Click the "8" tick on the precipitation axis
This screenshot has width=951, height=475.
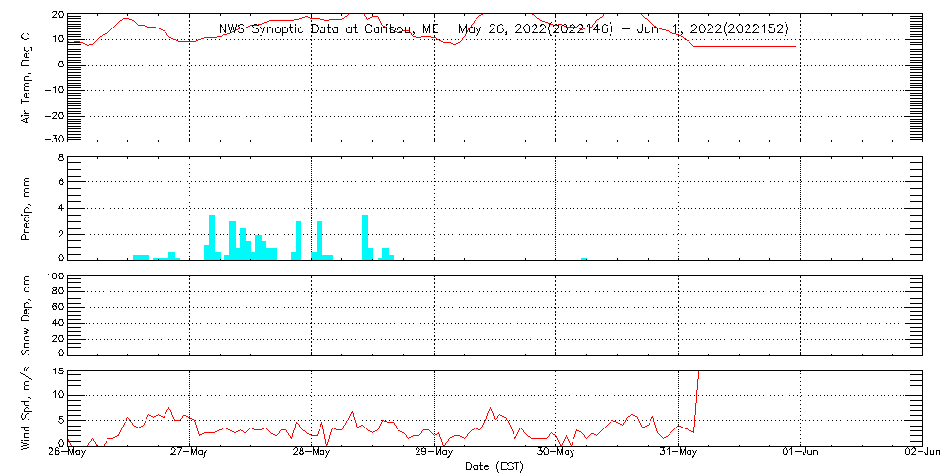coord(59,157)
